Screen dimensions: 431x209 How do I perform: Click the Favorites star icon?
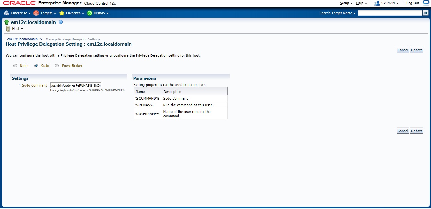tap(62, 13)
